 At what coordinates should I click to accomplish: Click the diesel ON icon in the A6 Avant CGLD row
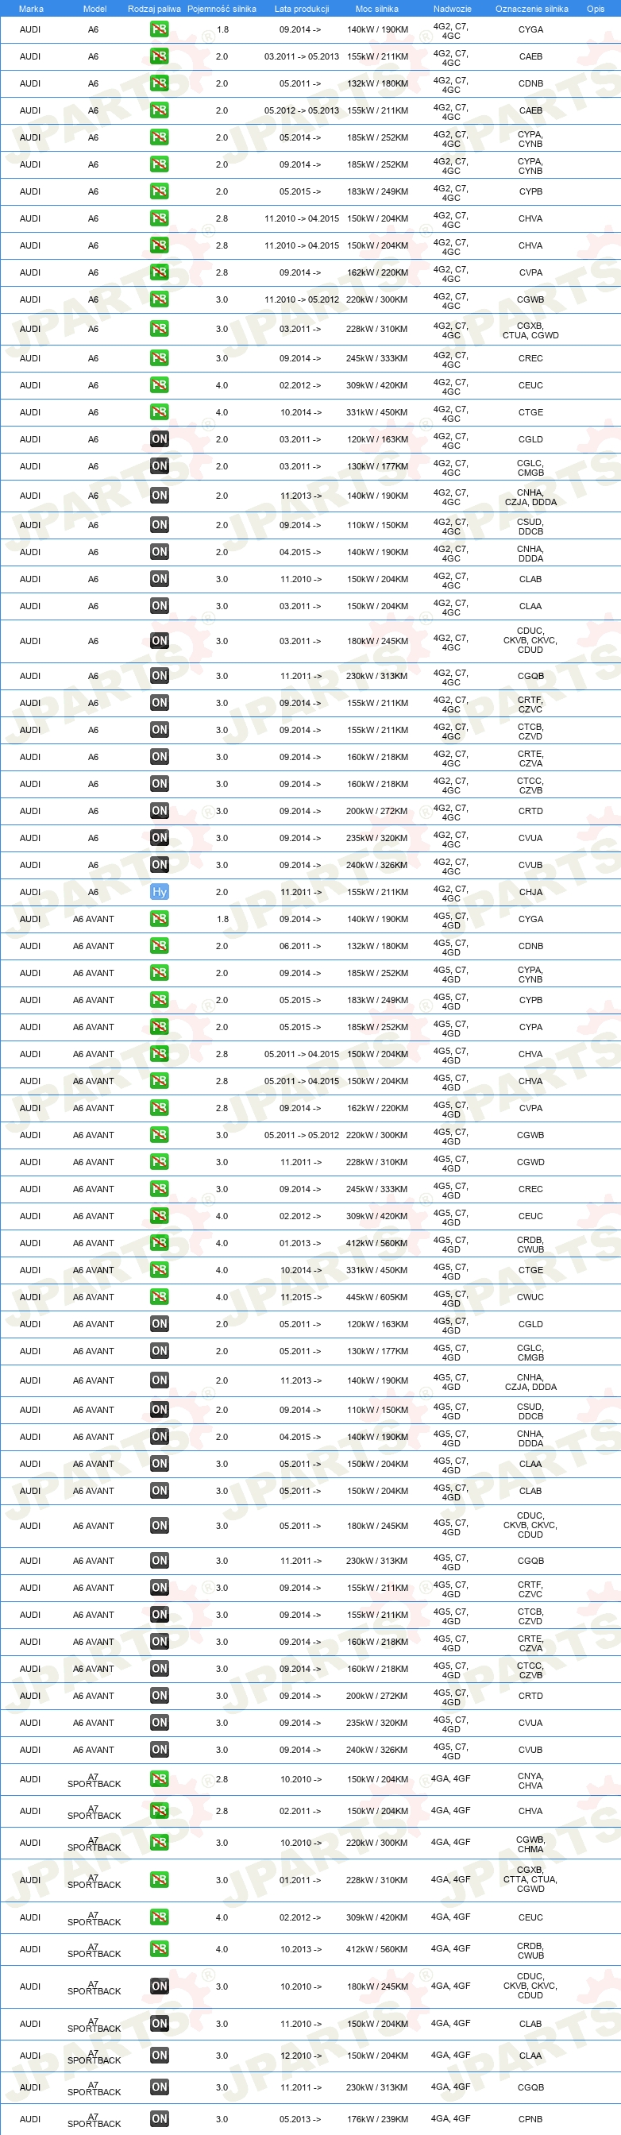click(159, 1324)
